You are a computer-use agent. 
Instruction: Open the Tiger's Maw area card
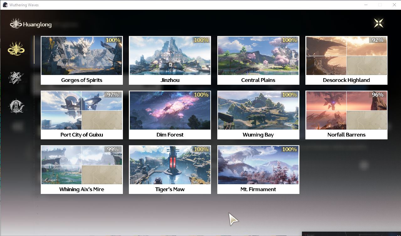170,169
